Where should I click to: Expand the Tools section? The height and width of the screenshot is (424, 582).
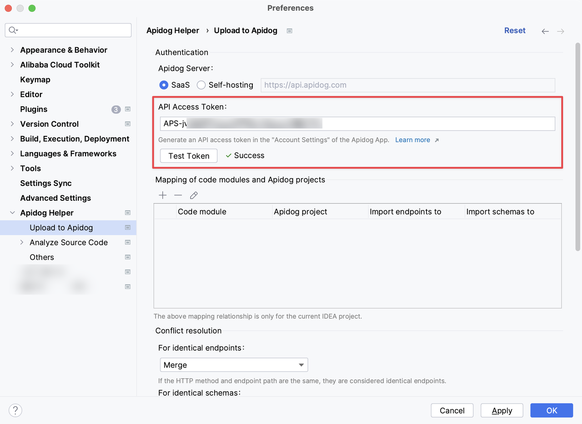[x=12, y=168]
